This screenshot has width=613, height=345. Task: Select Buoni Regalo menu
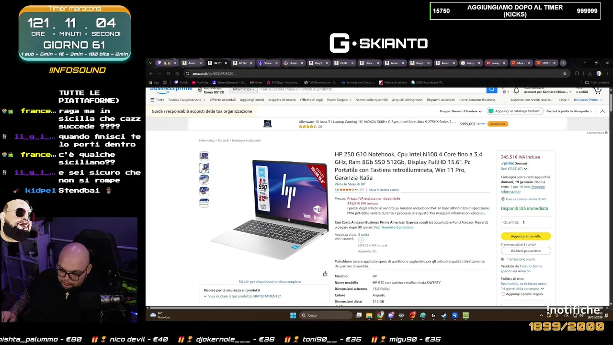point(339,100)
